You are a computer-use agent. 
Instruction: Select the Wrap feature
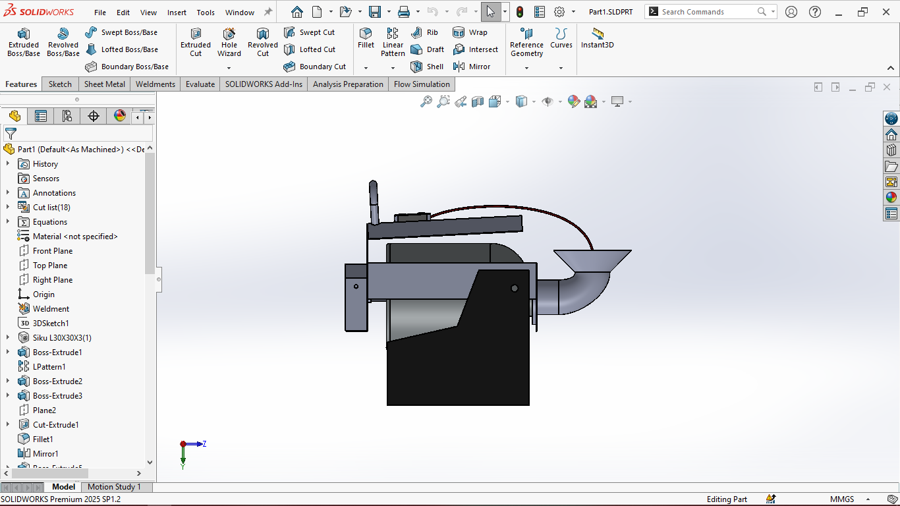tap(470, 32)
